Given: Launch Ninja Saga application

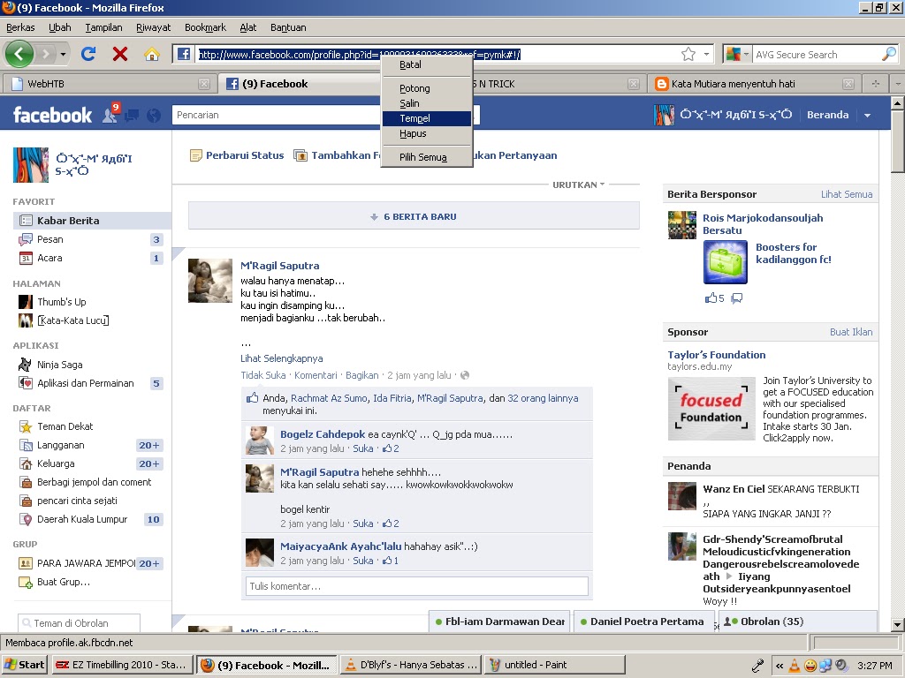Looking at the screenshot, I should point(59,365).
